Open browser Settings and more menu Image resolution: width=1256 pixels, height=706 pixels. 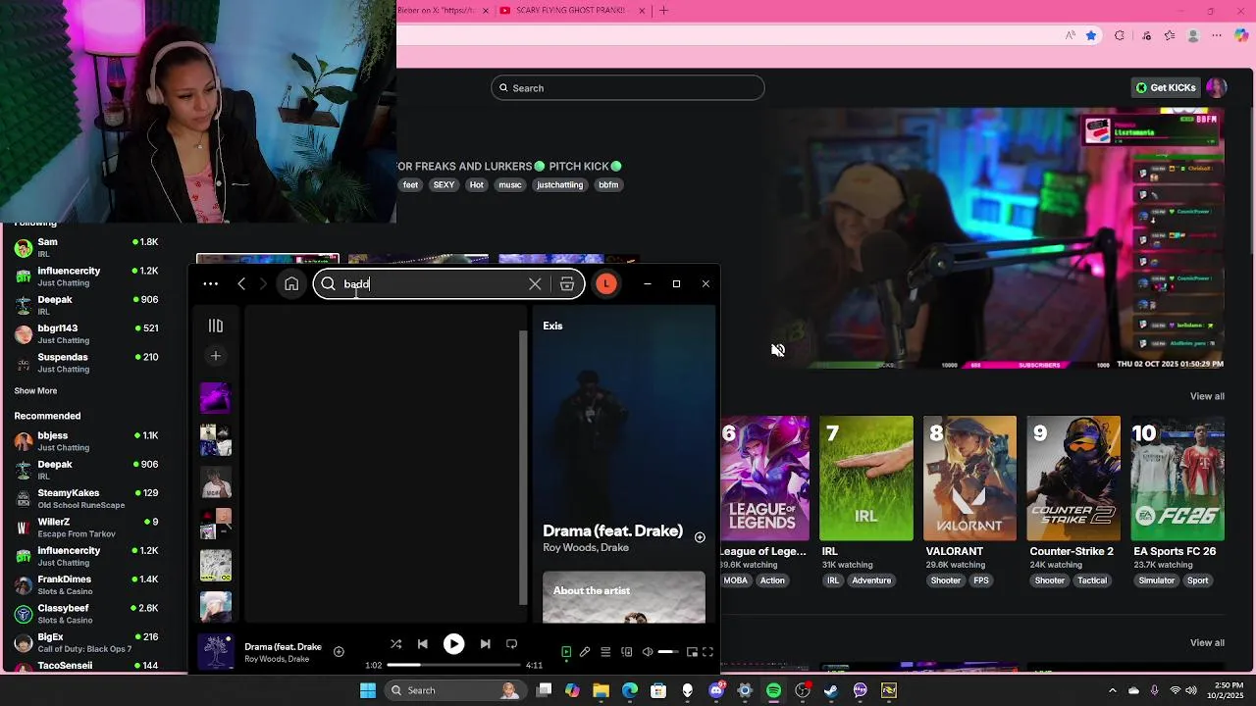(1217, 36)
